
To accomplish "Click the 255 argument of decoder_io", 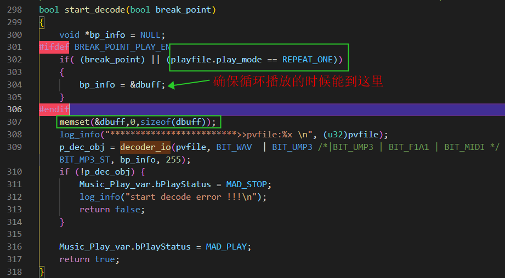I will point(173,159).
